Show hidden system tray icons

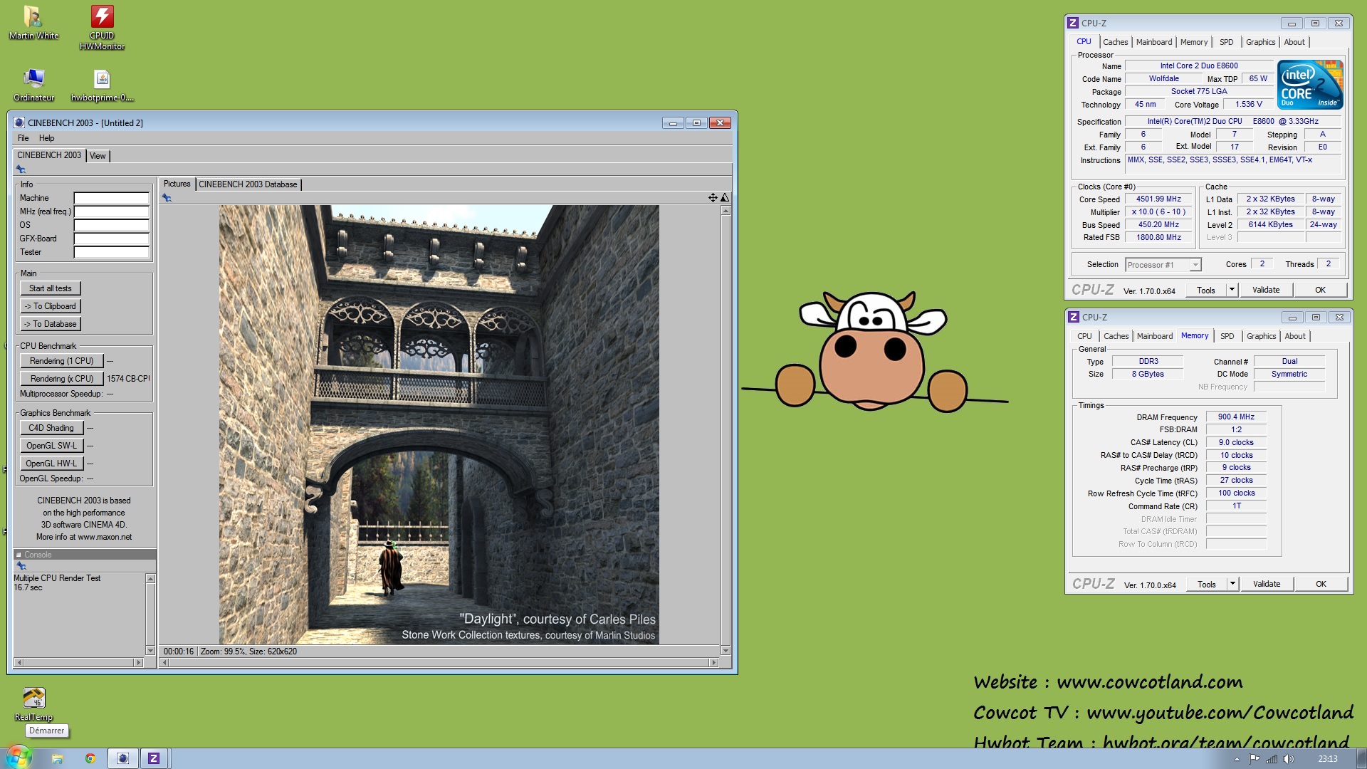tap(1236, 759)
